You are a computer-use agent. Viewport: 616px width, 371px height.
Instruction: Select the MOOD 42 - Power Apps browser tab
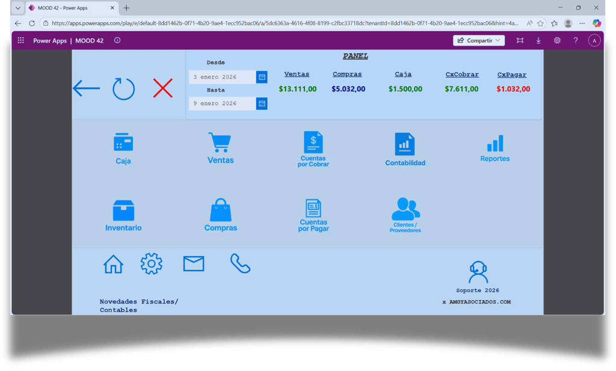pyautogui.click(x=72, y=8)
